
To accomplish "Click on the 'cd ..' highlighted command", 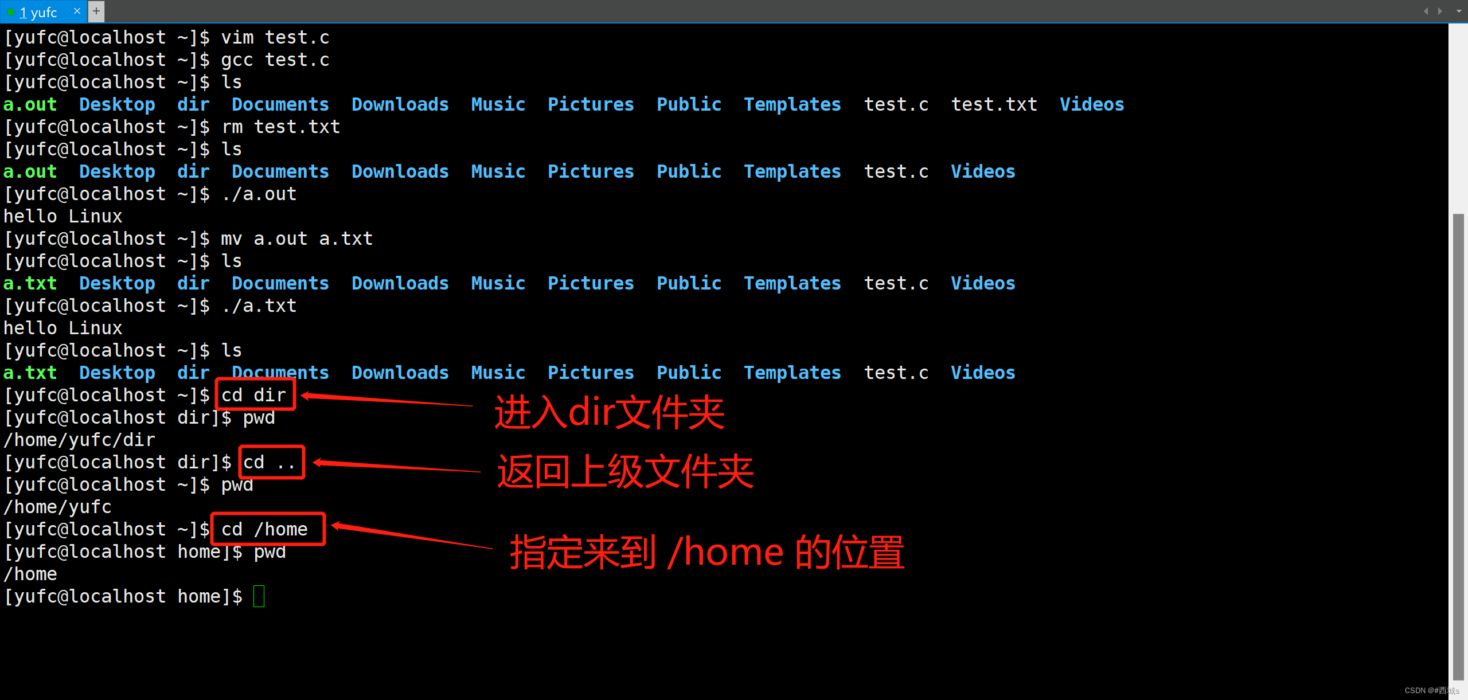I will [x=262, y=462].
